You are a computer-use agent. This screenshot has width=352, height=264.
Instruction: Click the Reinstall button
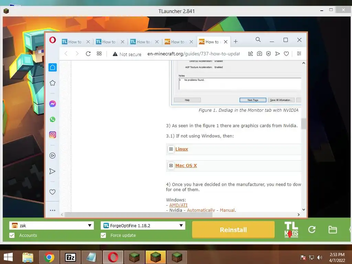tap(233, 230)
